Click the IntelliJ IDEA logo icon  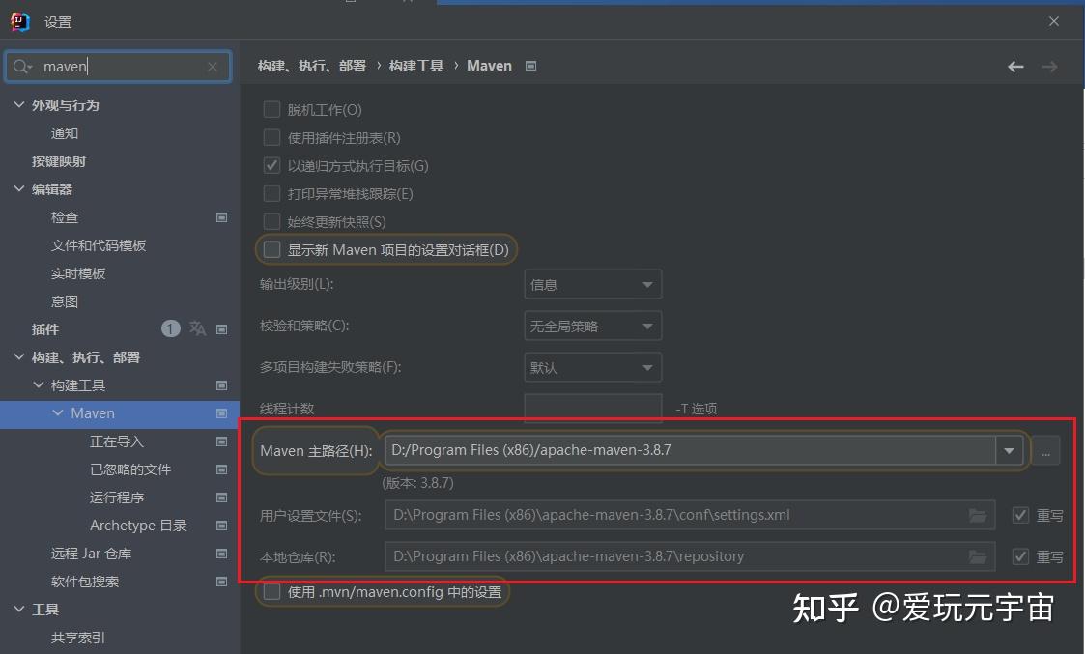(x=20, y=22)
